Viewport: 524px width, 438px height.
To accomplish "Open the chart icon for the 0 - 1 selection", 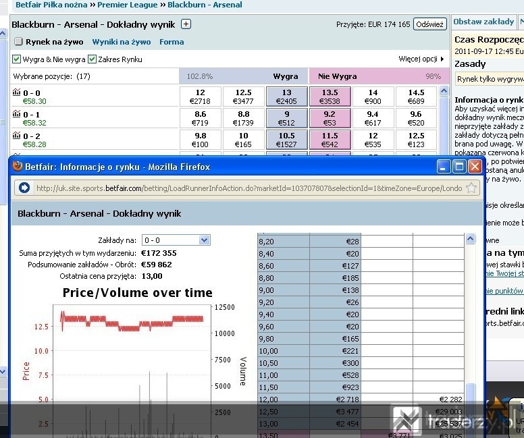I will point(16,114).
